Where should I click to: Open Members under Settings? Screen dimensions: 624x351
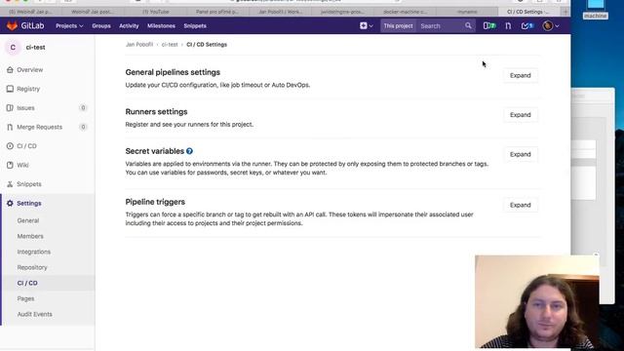tap(30, 236)
